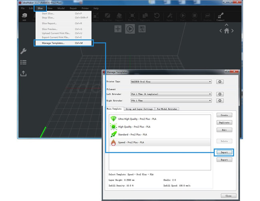260x201 pixels.
Task: Expand the Left Extruder filament dropdown
Action: [171, 94]
